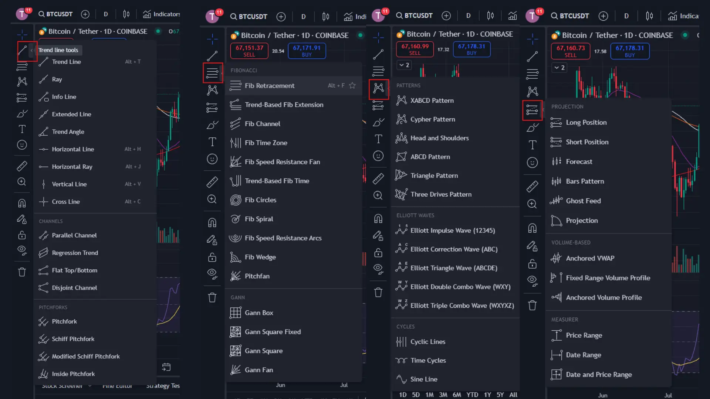
Task: Select the trend line icon in the Patterns panel
Action: click(x=378, y=55)
